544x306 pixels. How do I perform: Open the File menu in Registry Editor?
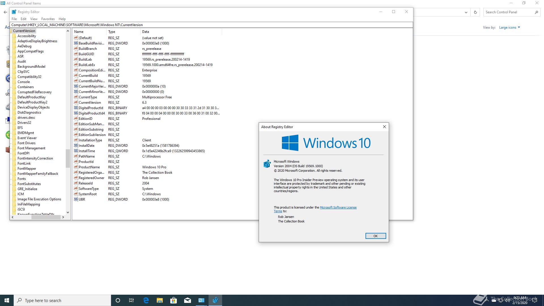14,19
